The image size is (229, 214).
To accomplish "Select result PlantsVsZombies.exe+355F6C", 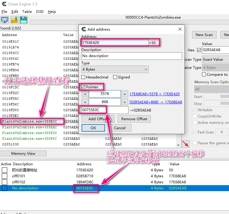I will tap(29, 139).
